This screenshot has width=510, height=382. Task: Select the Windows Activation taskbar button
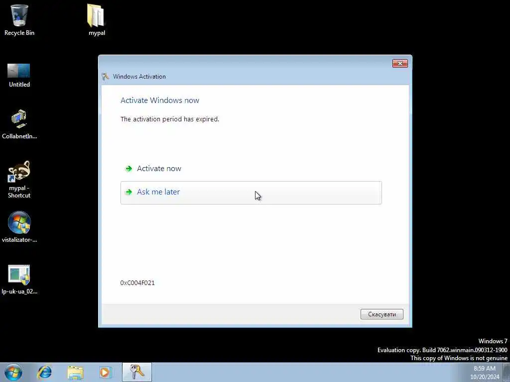(x=137, y=372)
